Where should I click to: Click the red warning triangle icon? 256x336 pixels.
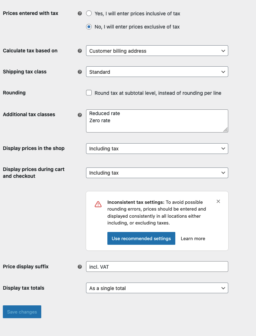(x=98, y=204)
